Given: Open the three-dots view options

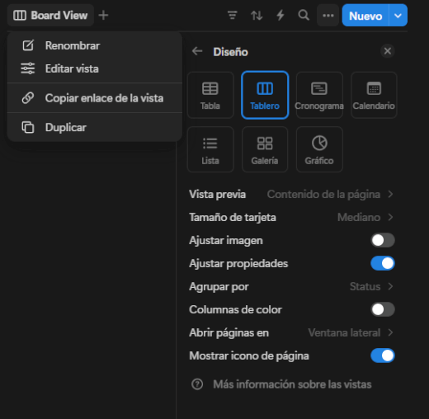Looking at the screenshot, I should coord(328,16).
